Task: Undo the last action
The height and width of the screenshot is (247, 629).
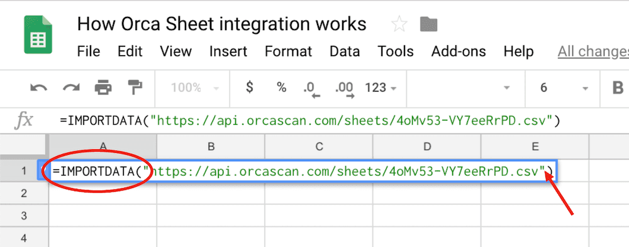Action: [39, 88]
